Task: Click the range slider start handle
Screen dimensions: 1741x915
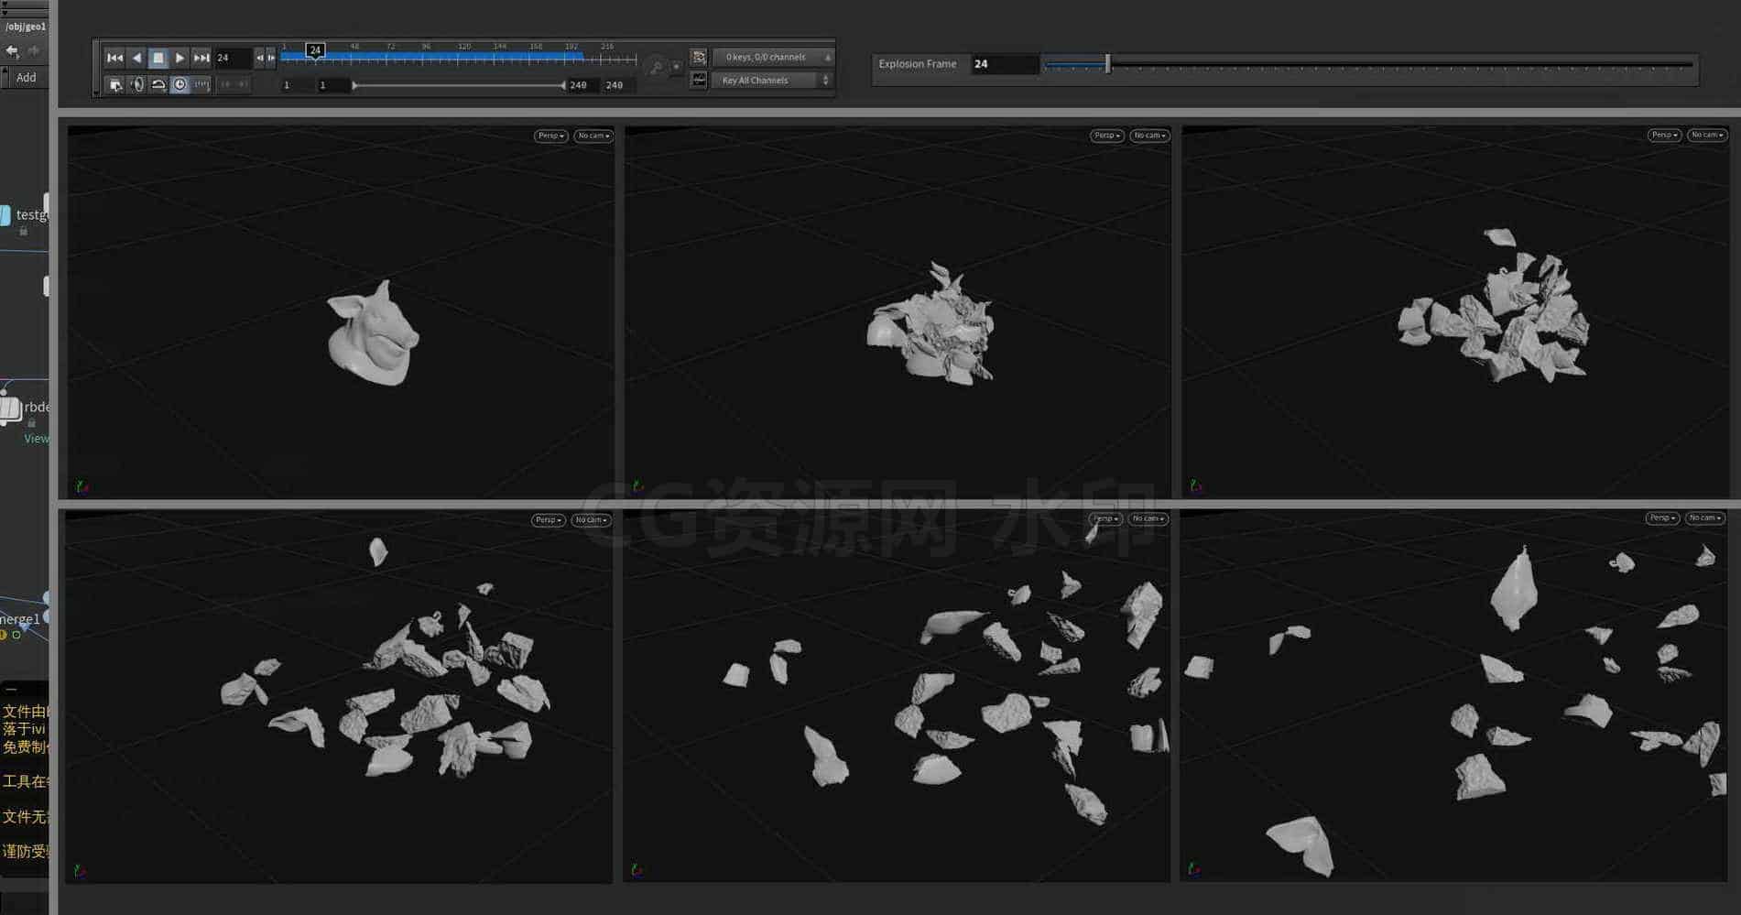Action: click(354, 85)
